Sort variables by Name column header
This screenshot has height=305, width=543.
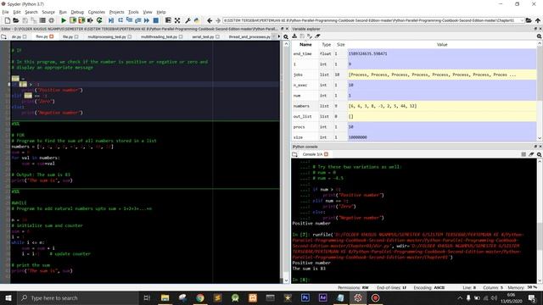pos(305,45)
